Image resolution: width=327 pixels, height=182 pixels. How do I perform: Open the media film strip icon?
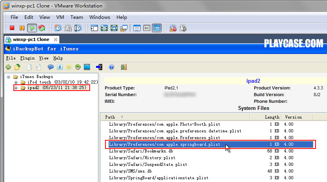tap(87, 67)
